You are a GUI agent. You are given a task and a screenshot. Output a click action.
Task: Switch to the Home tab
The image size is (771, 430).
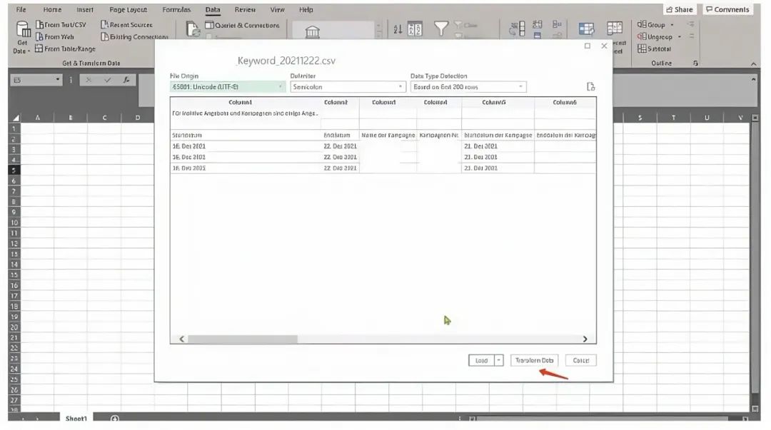(x=52, y=9)
